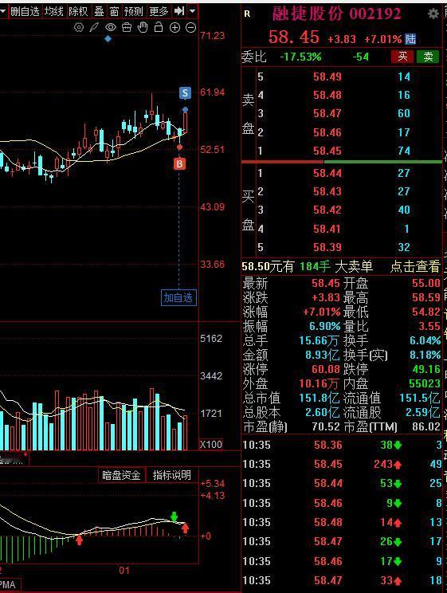Select sell level 5 price 58.49
The height and width of the screenshot is (593, 447).
tap(327, 77)
